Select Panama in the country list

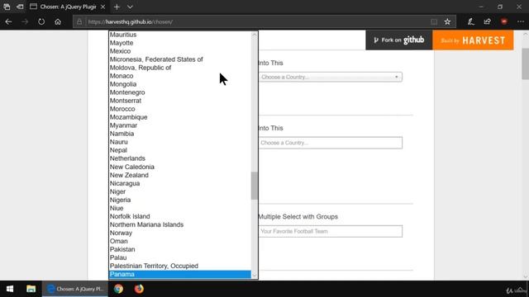click(180, 274)
